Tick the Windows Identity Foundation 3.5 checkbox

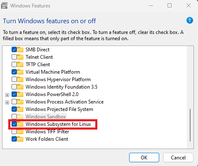[14, 87]
